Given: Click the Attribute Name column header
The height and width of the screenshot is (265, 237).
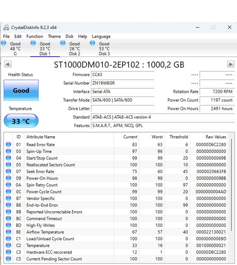Looking at the screenshot, I should click(69, 137).
